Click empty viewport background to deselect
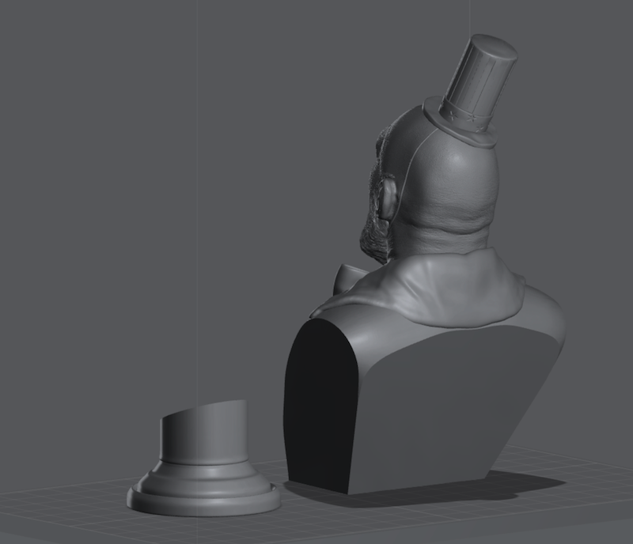Screen dimensions: 633x544 pyautogui.click(x=158, y=198)
